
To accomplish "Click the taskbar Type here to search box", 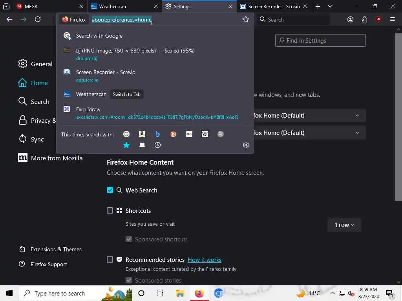I will [76, 293].
